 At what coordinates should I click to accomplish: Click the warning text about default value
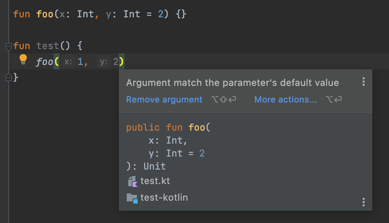coord(233,83)
